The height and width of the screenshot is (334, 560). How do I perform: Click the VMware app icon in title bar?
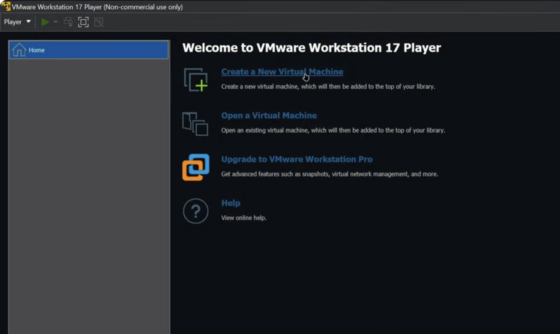click(x=6, y=6)
